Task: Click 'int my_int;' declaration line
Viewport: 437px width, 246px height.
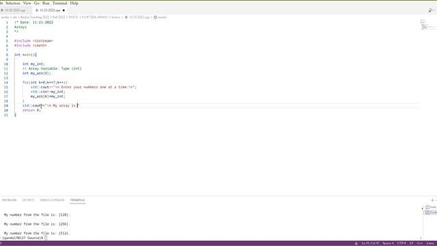Action: tap(33, 64)
